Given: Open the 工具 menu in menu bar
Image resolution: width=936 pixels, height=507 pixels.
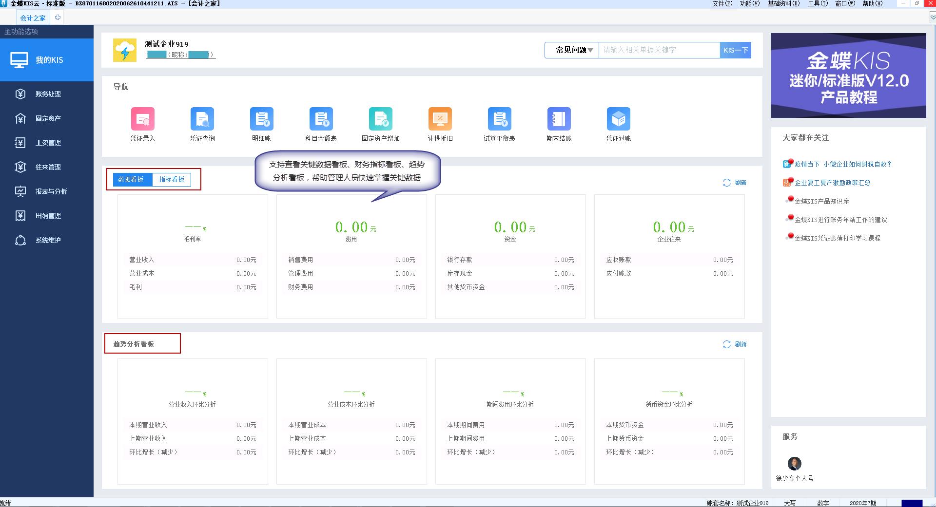Looking at the screenshot, I should [818, 3].
